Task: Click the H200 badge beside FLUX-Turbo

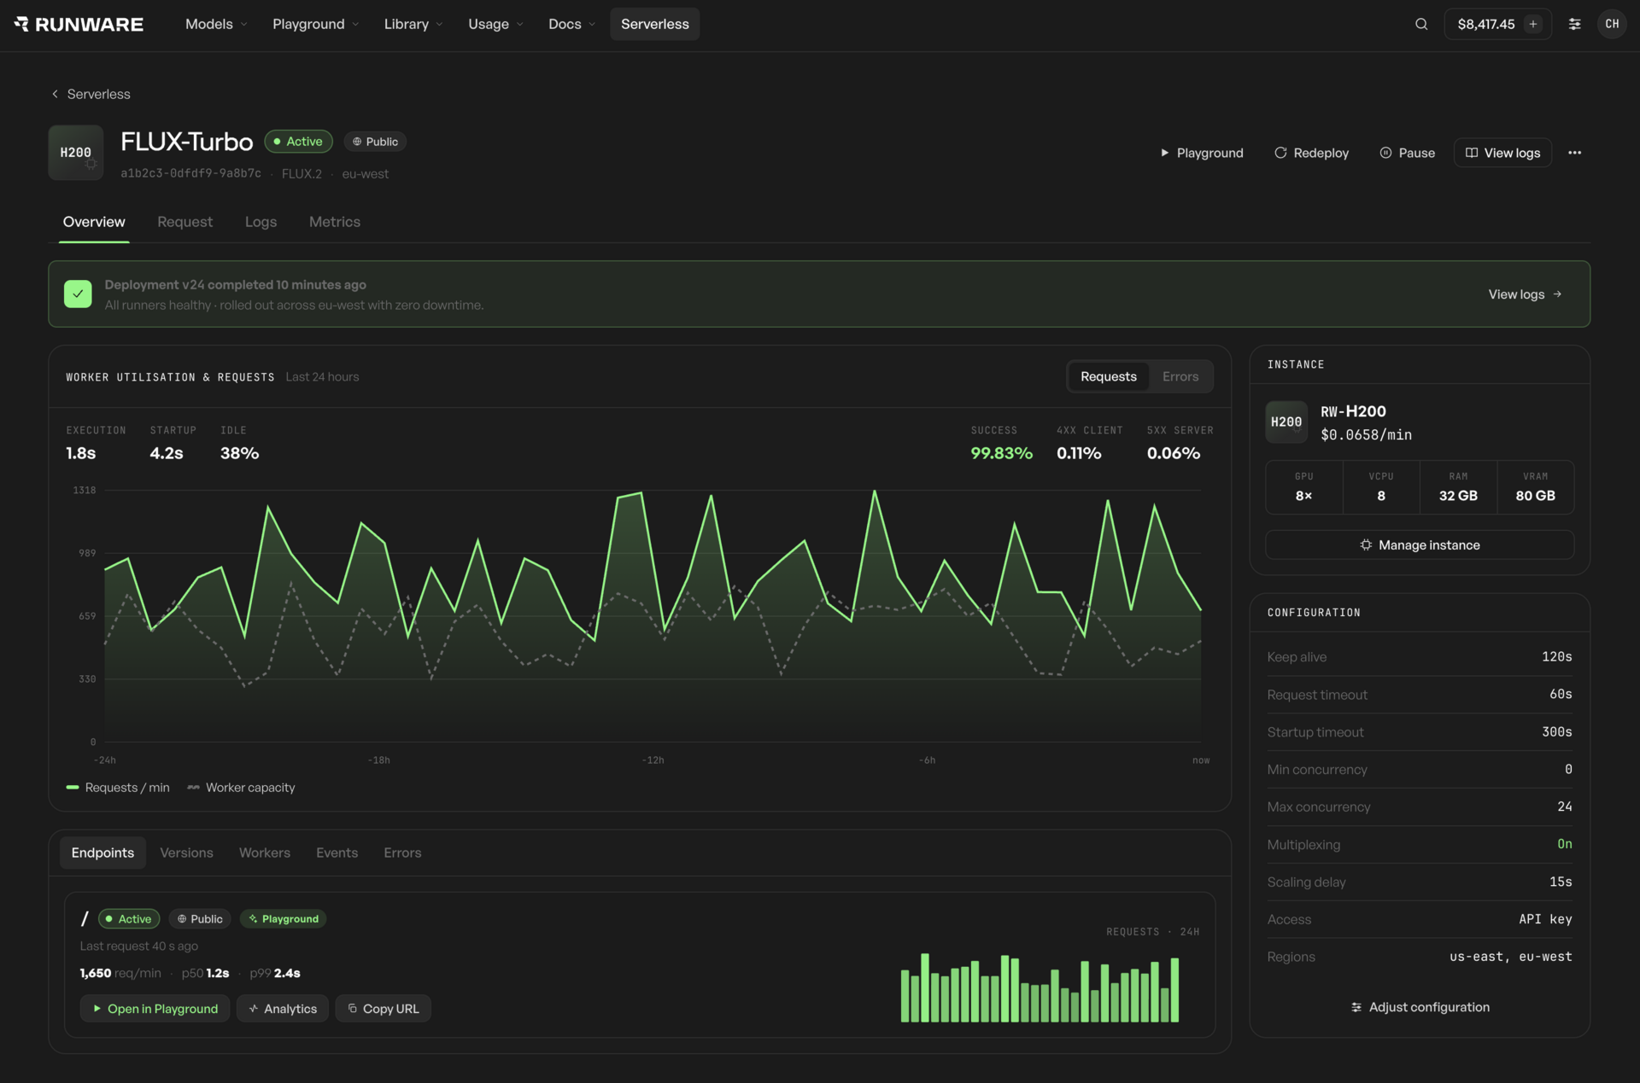Action: [76, 153]
